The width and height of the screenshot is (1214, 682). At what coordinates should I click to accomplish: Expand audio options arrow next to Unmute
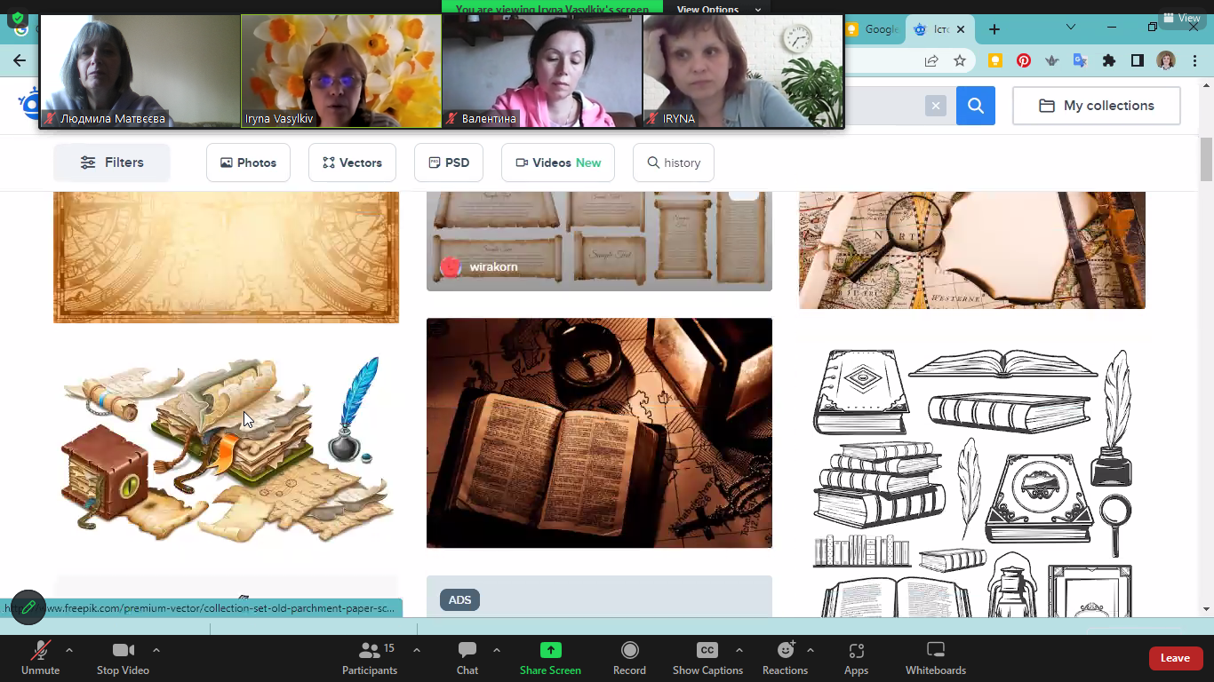(69, 650)
